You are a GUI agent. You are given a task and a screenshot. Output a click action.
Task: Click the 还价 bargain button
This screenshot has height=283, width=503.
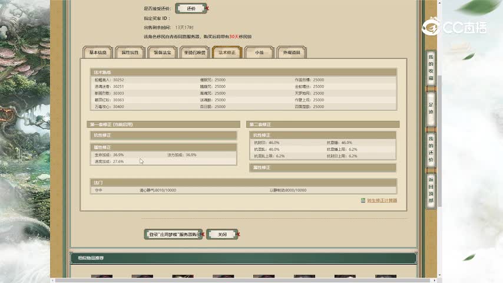pyautogui.click(x=191, y=9)
